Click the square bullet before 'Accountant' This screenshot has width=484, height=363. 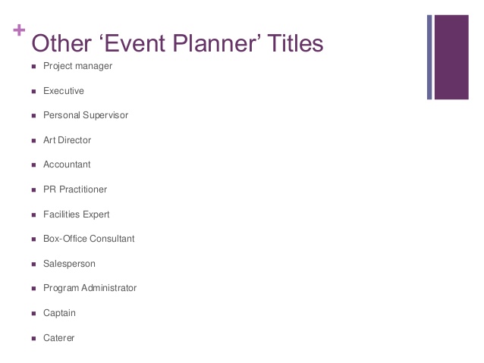(x=33, y=165)
